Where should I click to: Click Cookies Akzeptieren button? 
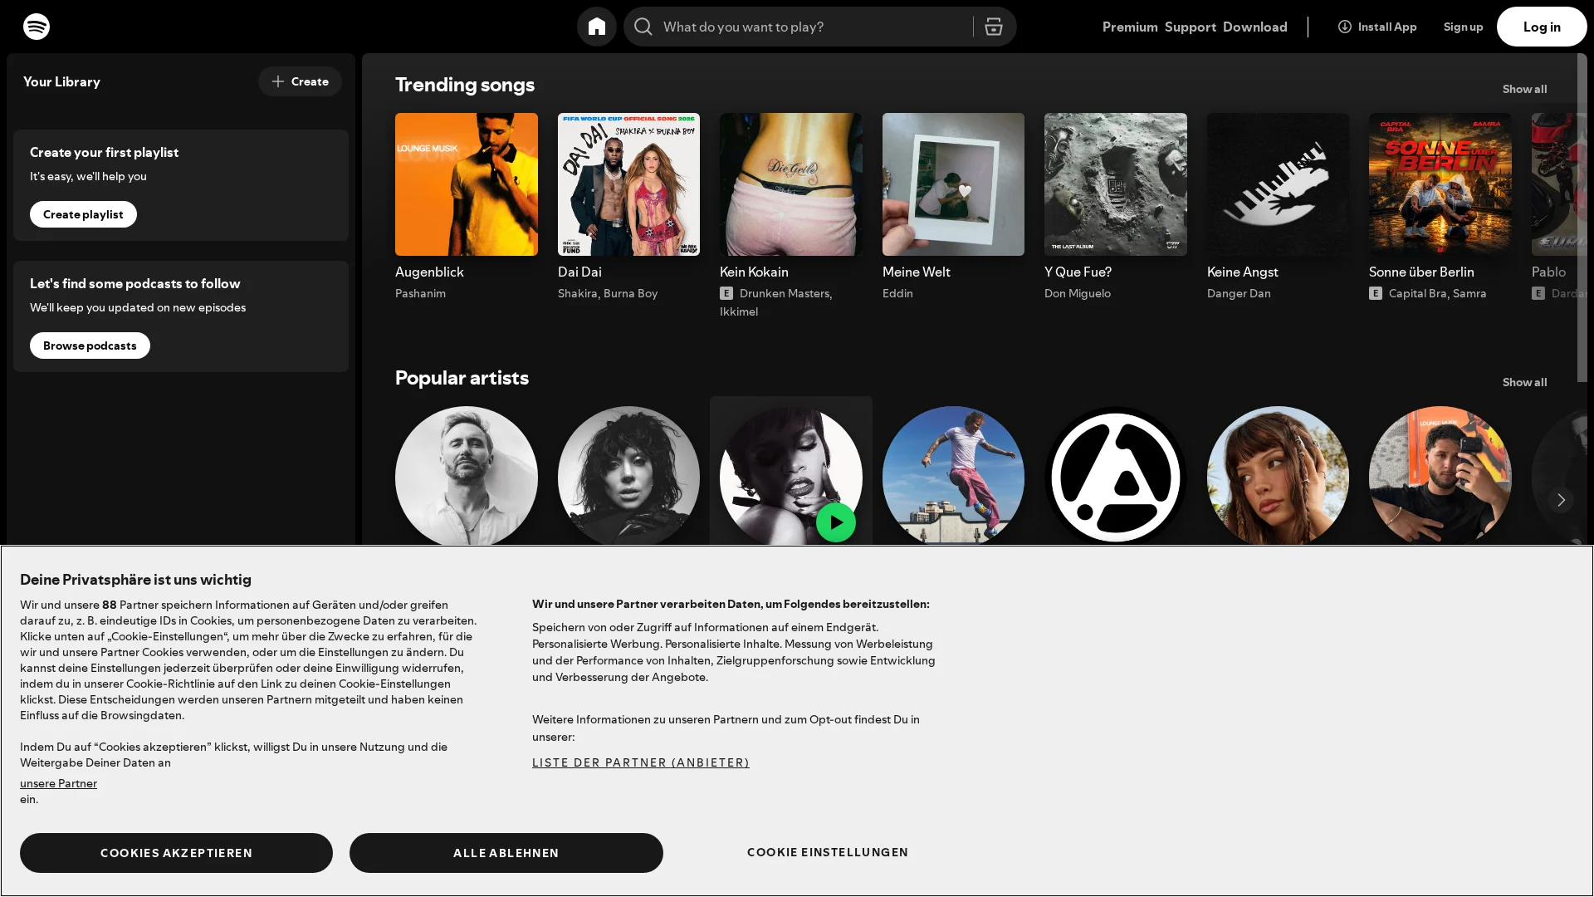(176, 853)
